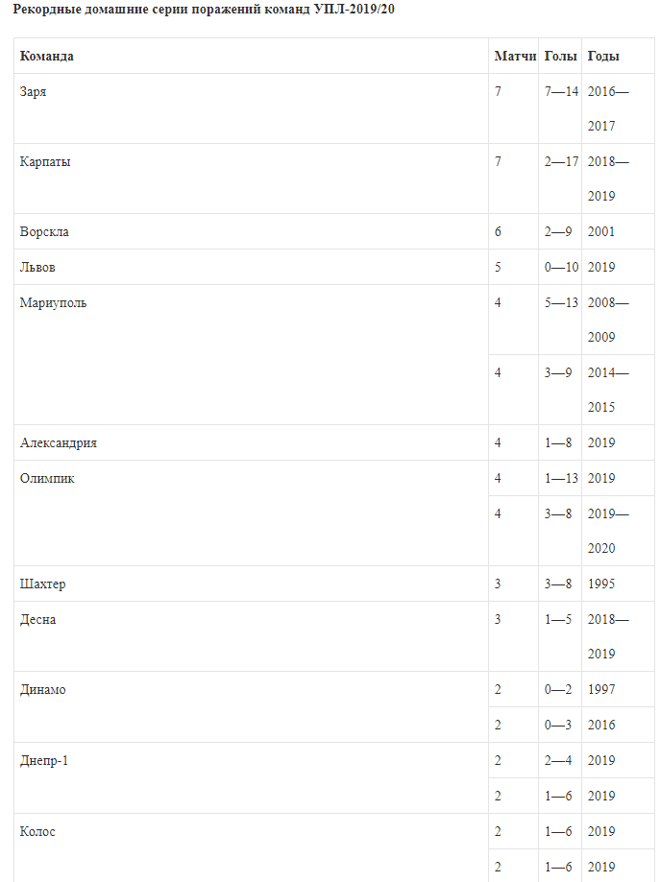Click the Десна team cell
This screenshot has height=882, width=660.
pyautogui.click(x=37, y=620)
